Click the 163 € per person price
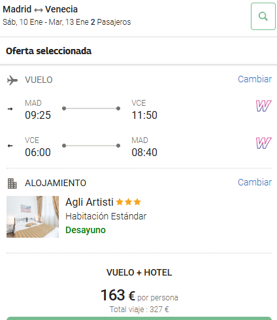Screen dimensions: 277x320 coord(118,295)
